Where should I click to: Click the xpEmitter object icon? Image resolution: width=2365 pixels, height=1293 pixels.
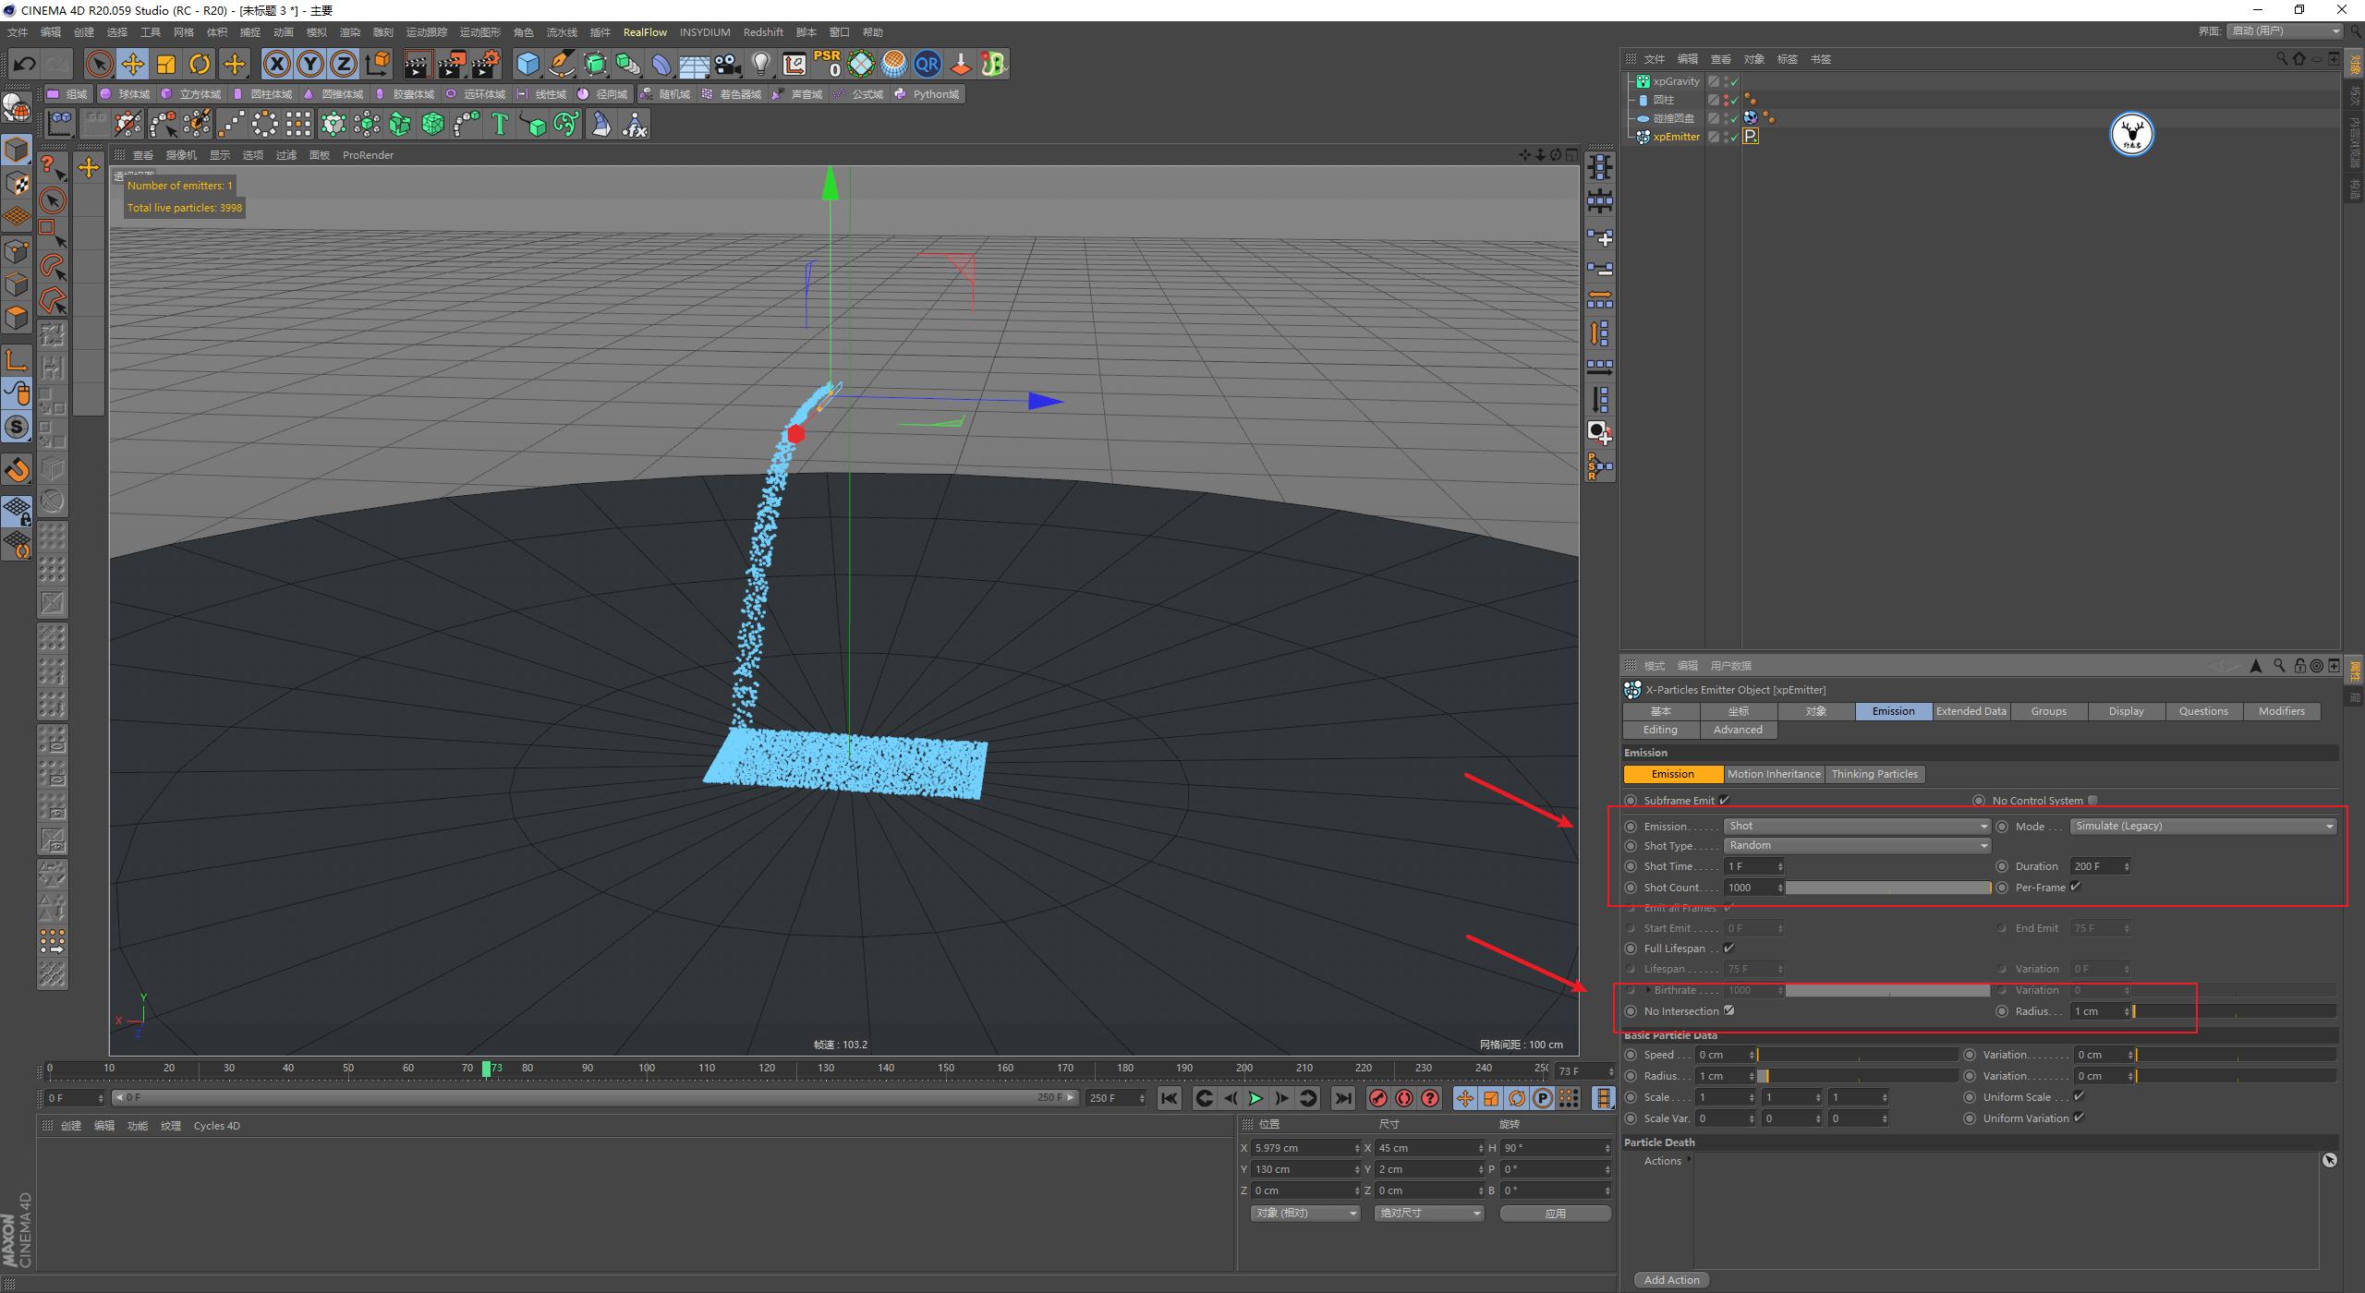coord(1641,136)
